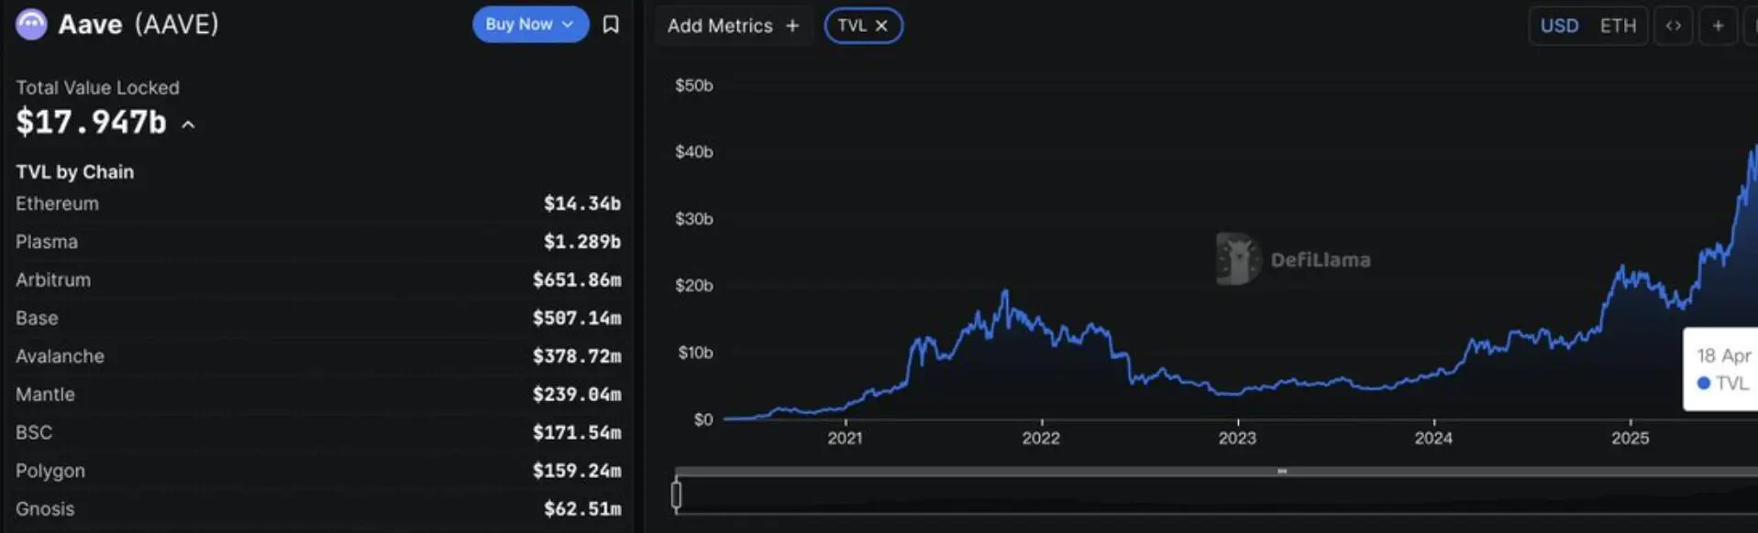
Task: Click the $50b y-axis label
Action: (x=693, y=85)
